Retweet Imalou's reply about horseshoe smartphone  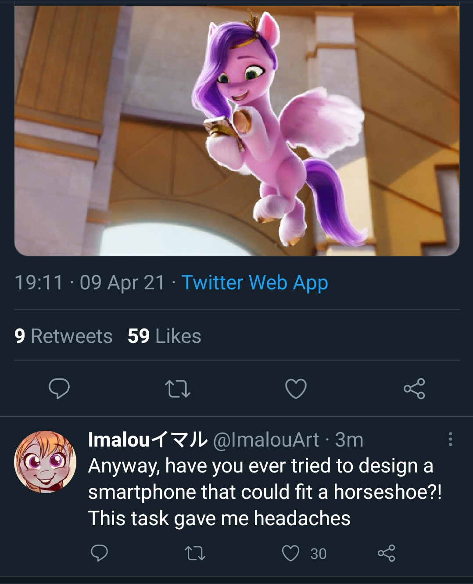(195, 553)
